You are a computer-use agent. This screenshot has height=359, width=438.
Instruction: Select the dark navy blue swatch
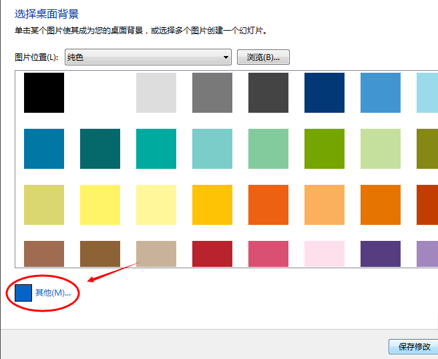tap(324, 93)
